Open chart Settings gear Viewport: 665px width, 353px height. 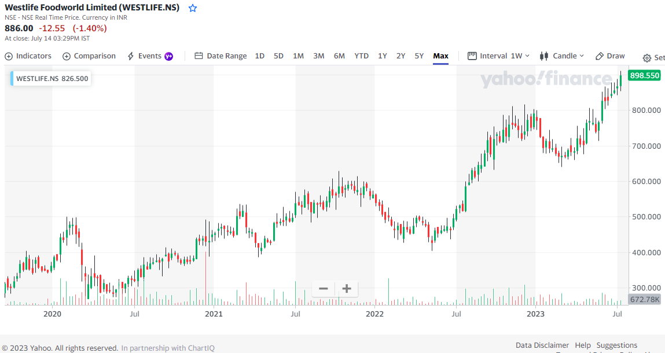(x=653, y=58)
